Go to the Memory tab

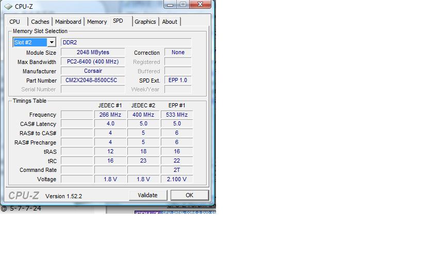point(97,22)
